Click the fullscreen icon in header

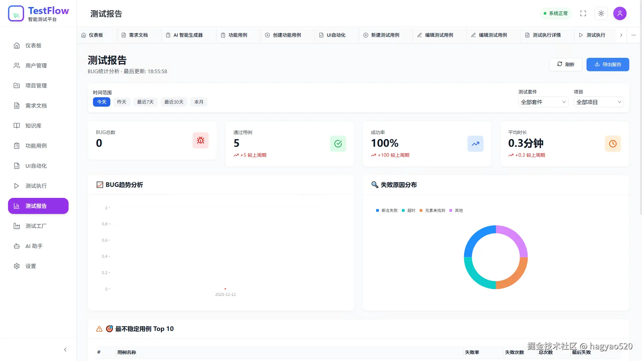click(x=583, y=13)
